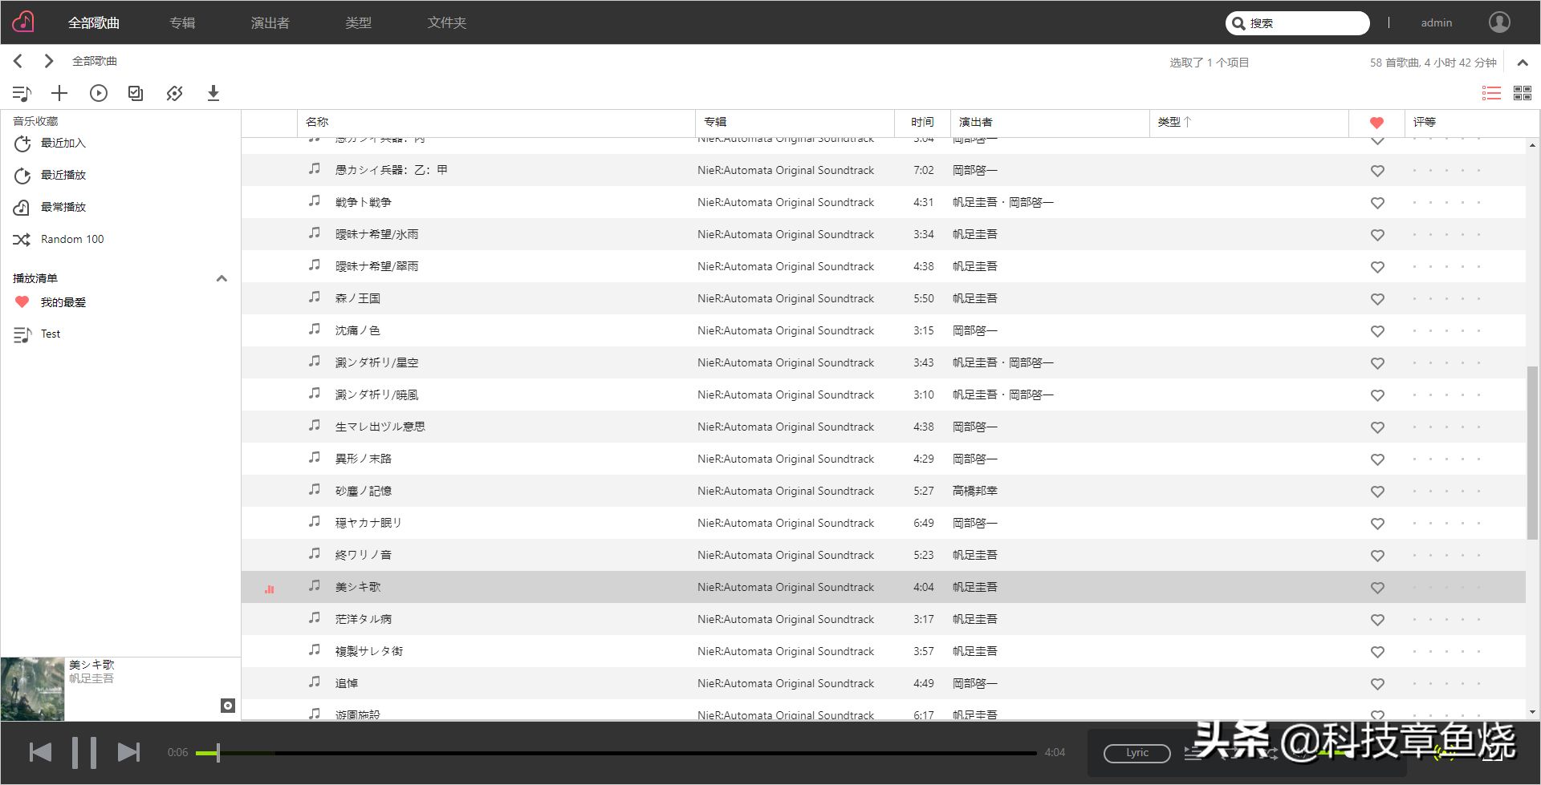The height and width of the screenshot is (785, 1541).
Task: Click the download icon in toolbar
Action: click(213, 94)
